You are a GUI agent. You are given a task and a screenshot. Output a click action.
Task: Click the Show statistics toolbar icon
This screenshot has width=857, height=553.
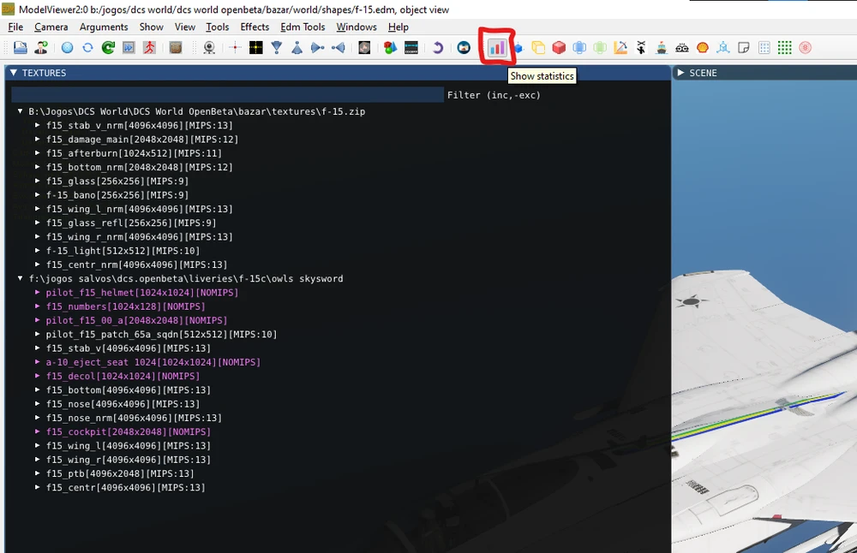pyautogui.click(x=497, y=47)
